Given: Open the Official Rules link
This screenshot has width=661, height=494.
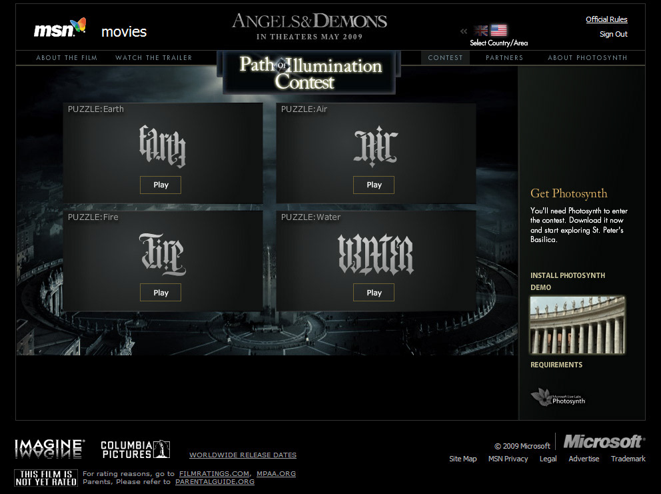Looking at the screenshot, I should (606, 19).
